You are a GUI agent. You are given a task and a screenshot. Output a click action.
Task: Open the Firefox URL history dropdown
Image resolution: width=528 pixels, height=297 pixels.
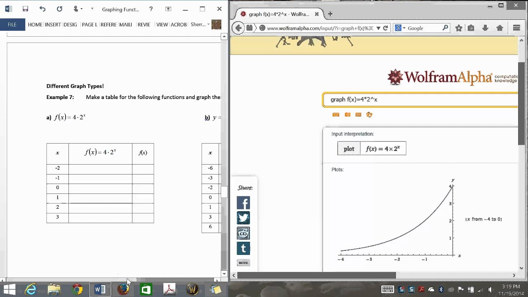click(378, 28)
